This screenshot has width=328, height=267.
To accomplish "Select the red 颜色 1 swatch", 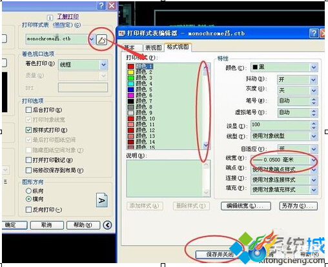I will 131,66.
